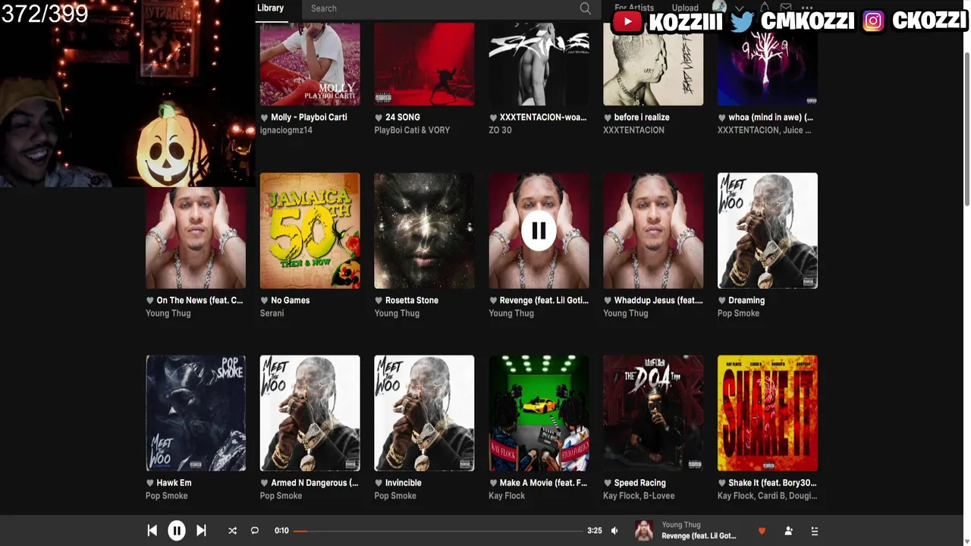This screenshot has height=546, width=971.
Task: Open Young Thug under Rosetta Stone
Action: click(x=397, y=313)
